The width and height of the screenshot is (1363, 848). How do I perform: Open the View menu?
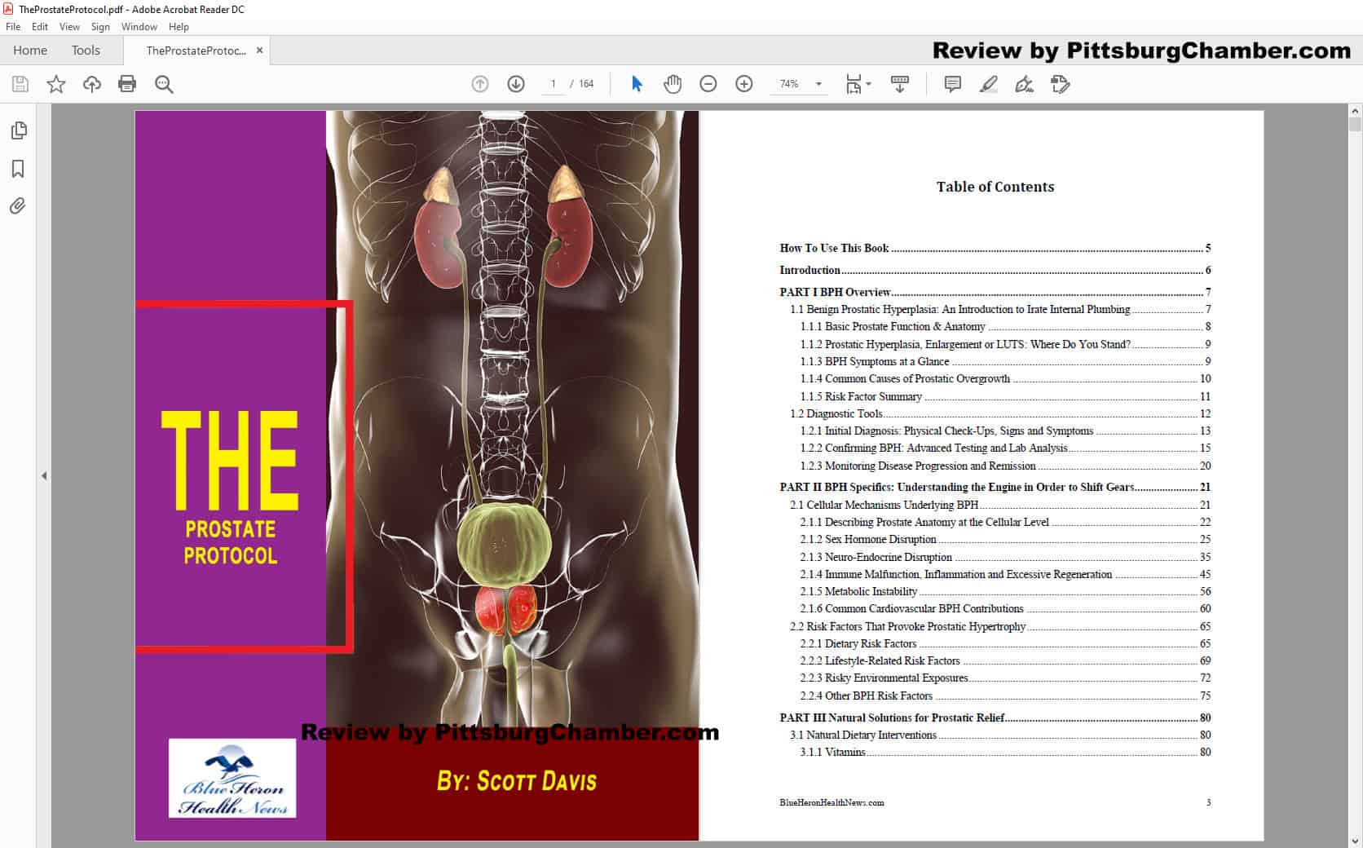point(69,27)
